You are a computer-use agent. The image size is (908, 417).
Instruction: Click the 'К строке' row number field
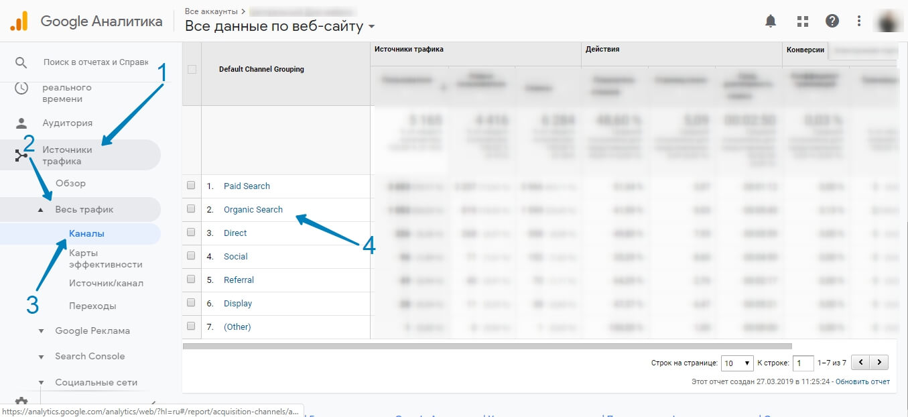click(803, 363)
